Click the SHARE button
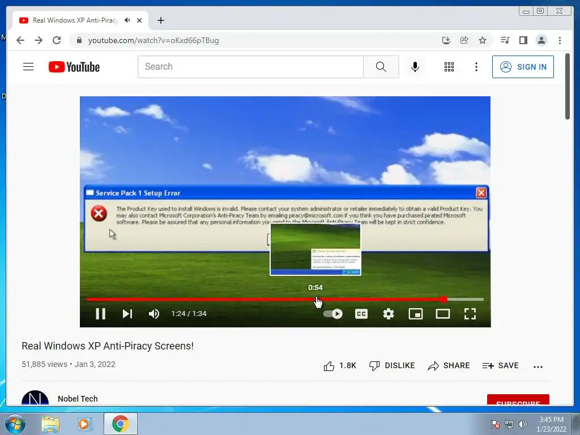Image resolution: width=580 pixels, height=435 pixels. [x=449, y=365]
